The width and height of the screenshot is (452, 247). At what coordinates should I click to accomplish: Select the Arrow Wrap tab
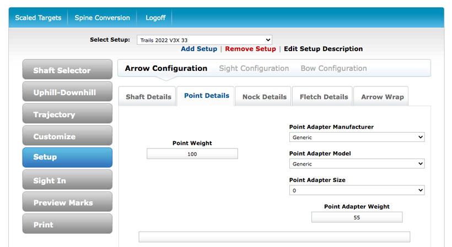coord(382,97)
